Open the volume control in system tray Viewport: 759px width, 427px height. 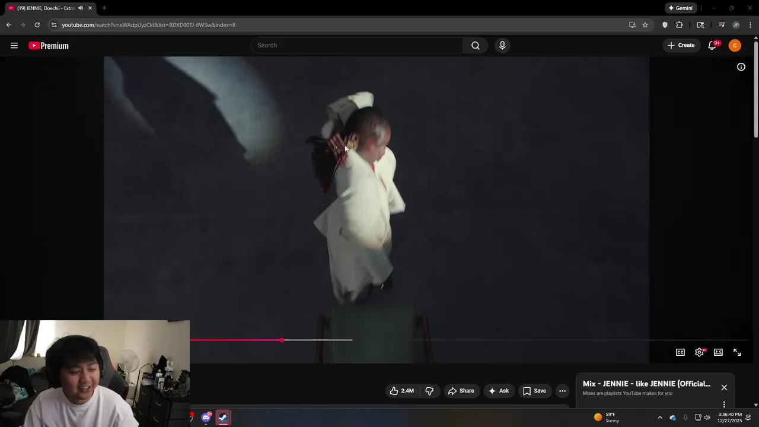point(707,418)
